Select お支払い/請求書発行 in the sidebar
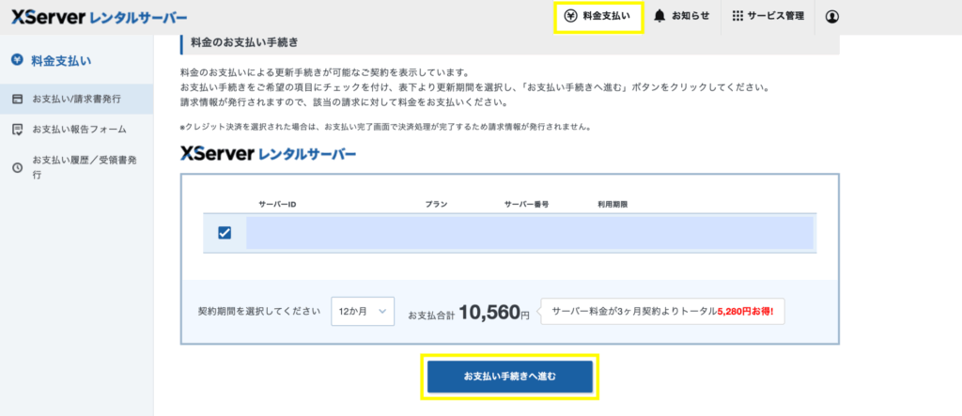 [x=76, y=98]
